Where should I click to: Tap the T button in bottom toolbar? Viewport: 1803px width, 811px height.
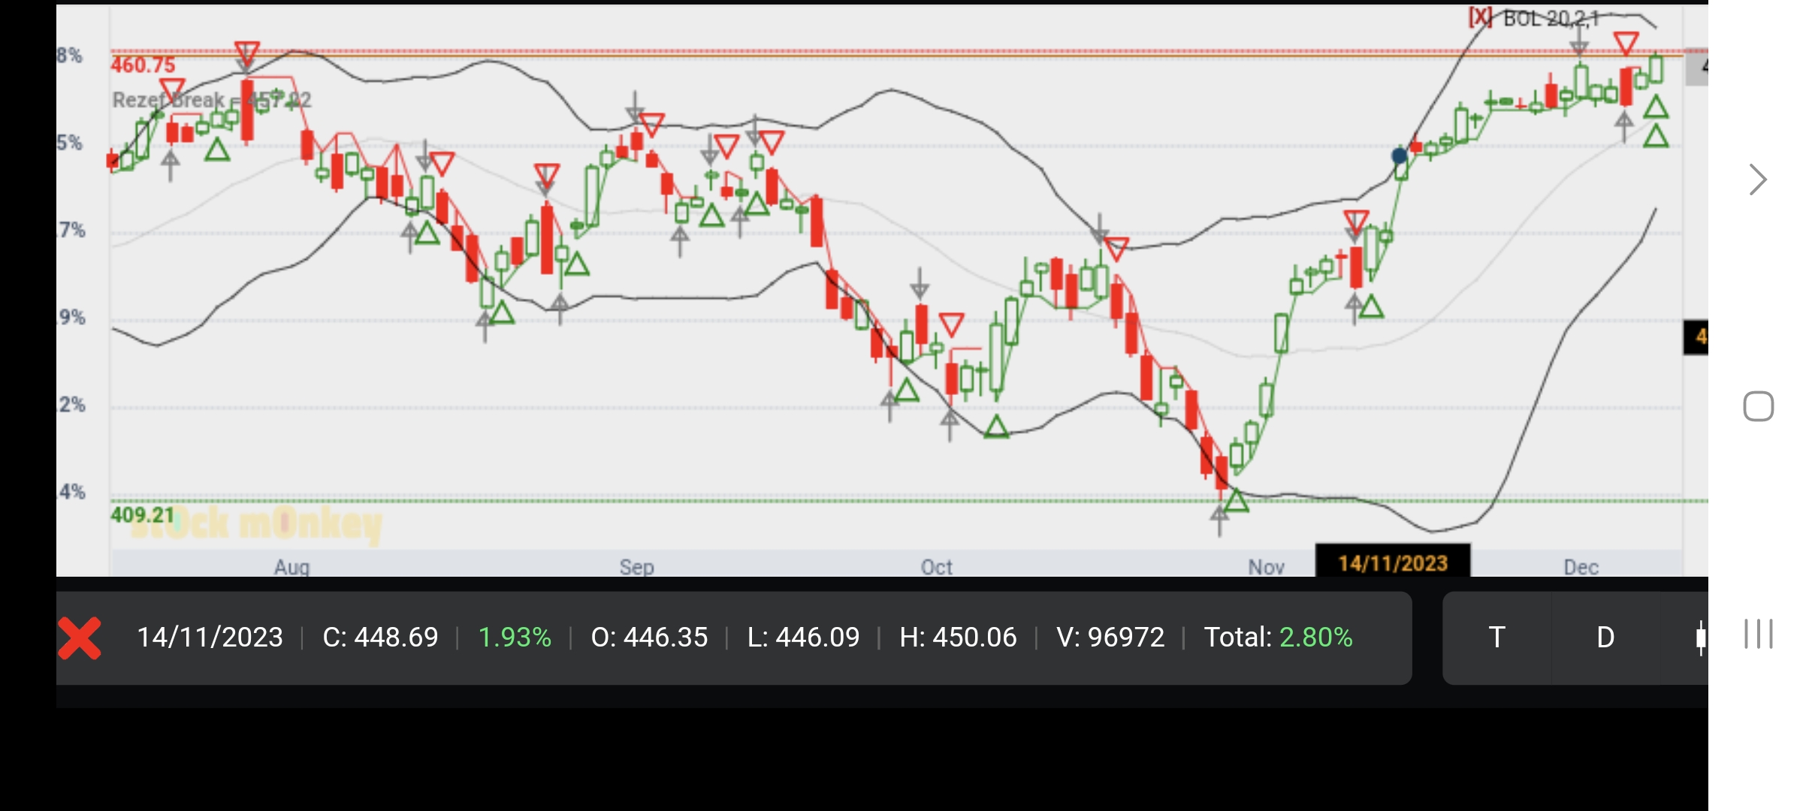tap(1496, 638)
